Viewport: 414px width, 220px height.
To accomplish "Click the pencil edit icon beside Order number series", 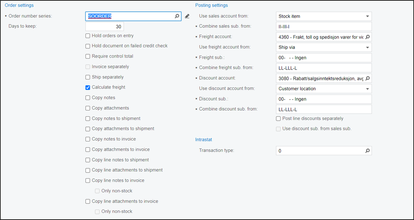I will (187, 17).
